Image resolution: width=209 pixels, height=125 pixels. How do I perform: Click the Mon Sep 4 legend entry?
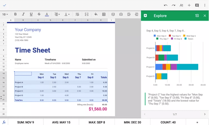[160, 36]
